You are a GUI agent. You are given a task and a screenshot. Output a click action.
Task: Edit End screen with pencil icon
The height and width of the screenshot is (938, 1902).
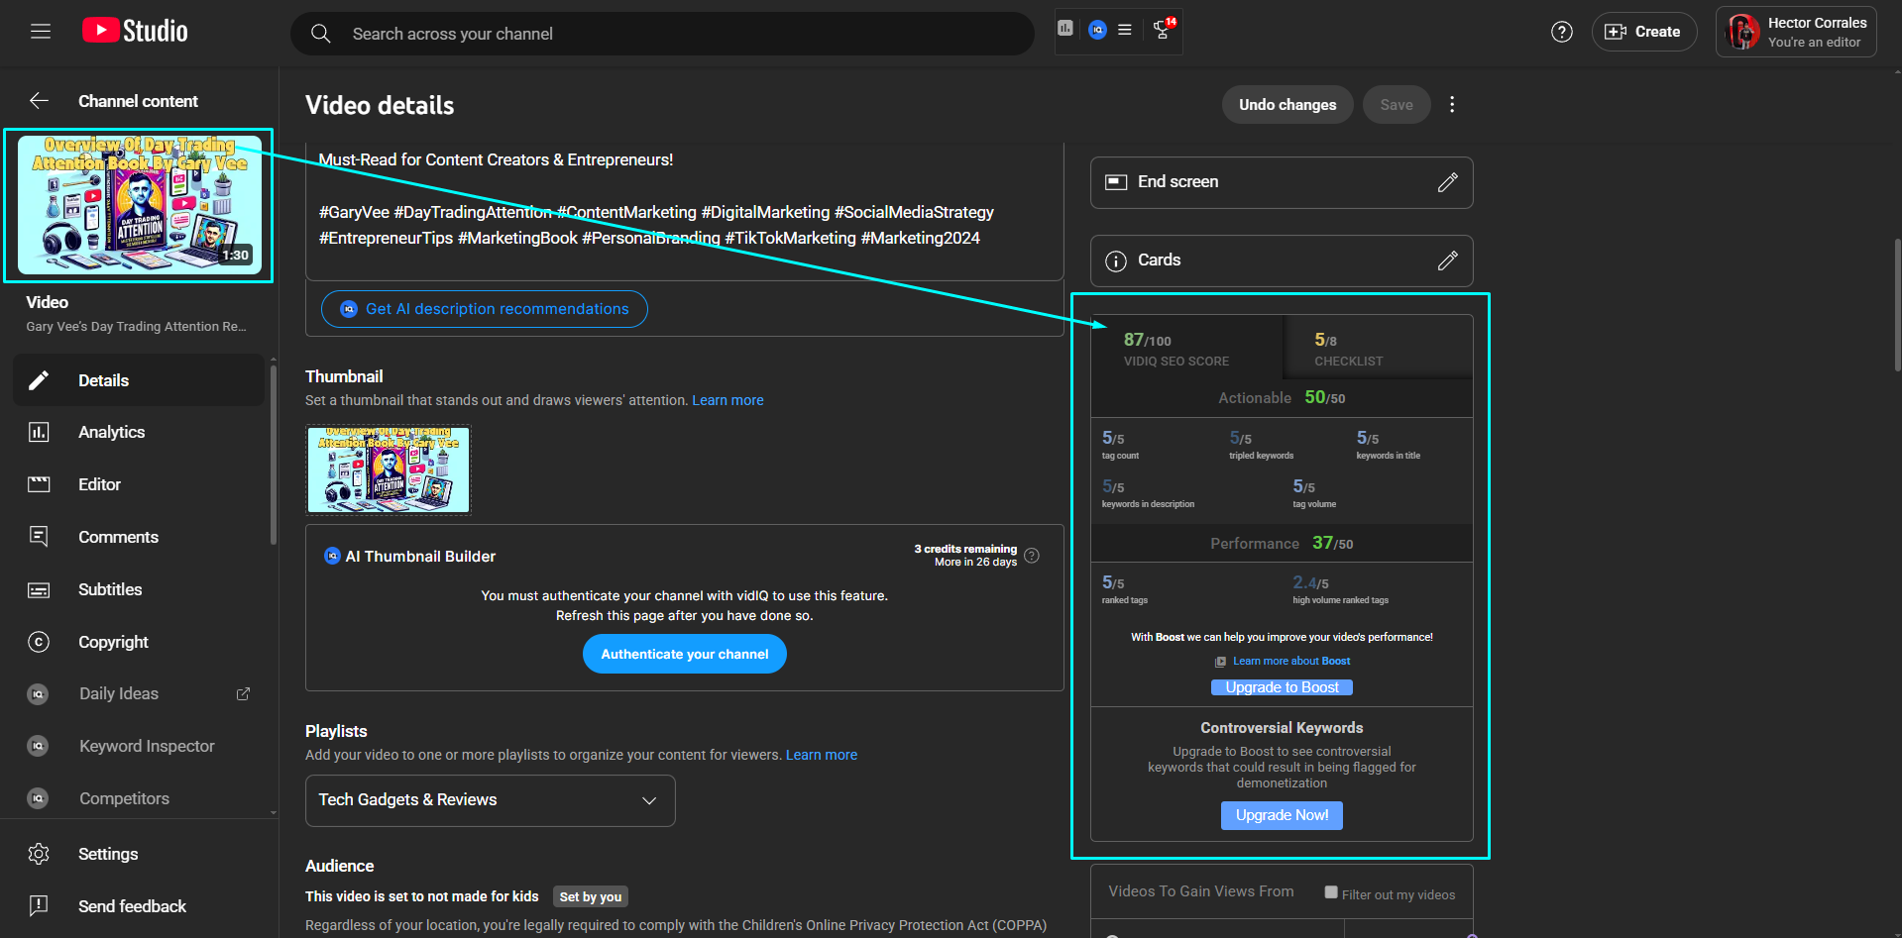pyautogui.click(x=1448, y=182)
